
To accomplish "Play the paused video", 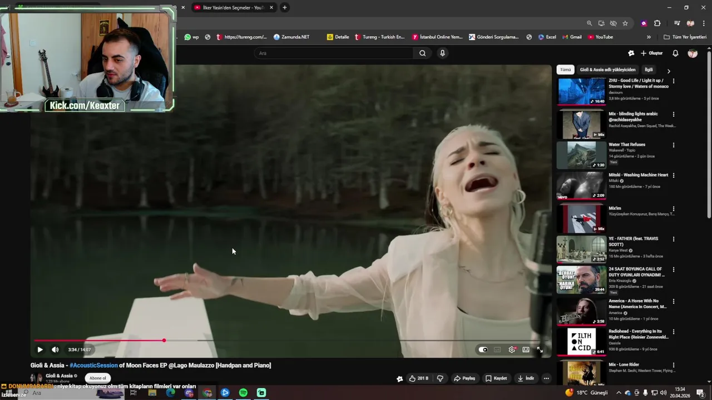I will pos(39,349).
